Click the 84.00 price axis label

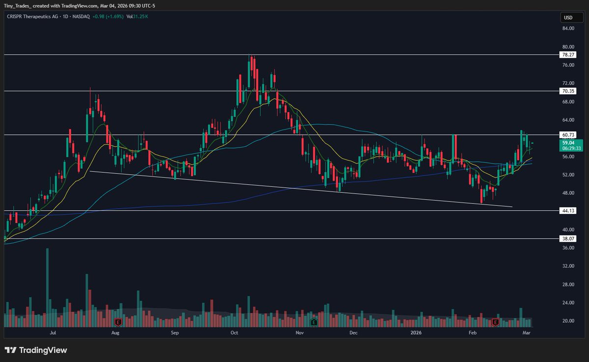coord(568,28)
